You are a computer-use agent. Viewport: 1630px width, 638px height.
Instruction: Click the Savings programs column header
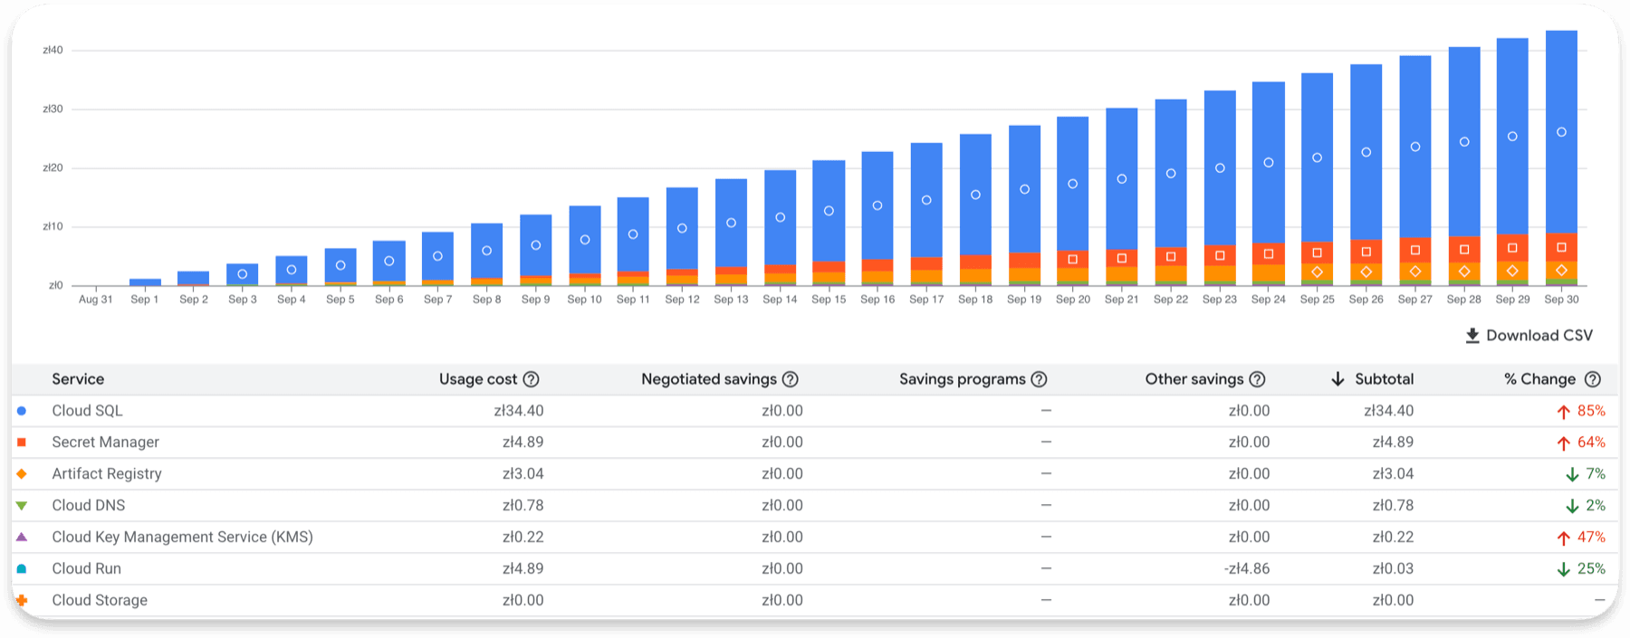963,379
